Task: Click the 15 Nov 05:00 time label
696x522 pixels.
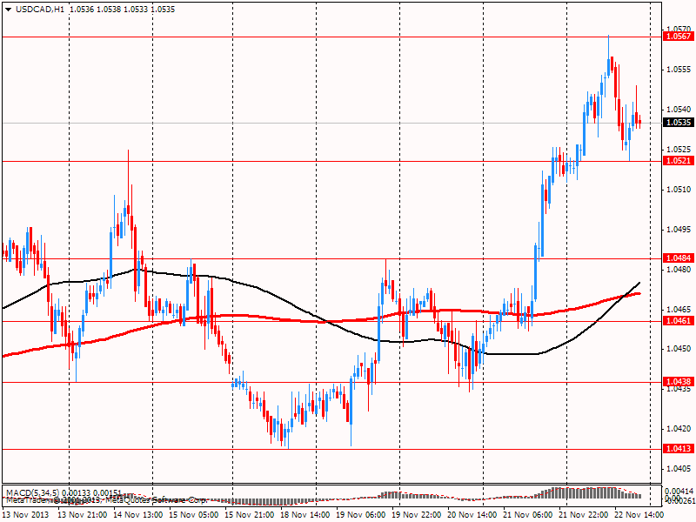Action: click(x=194, y=515)
